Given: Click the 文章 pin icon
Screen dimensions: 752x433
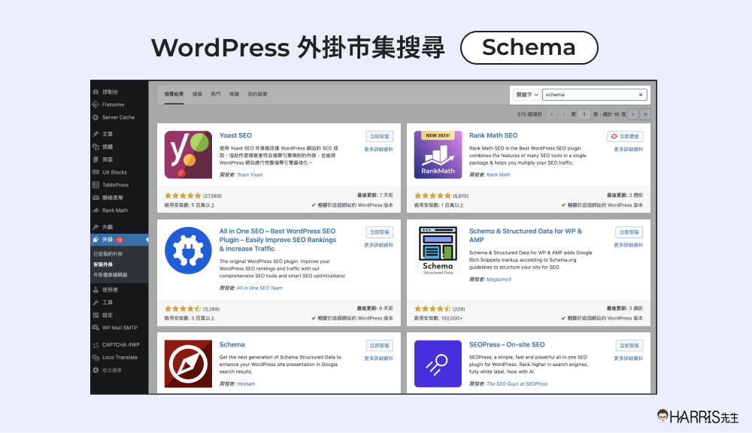Looking at the screenshot, I should click(96, 134).
